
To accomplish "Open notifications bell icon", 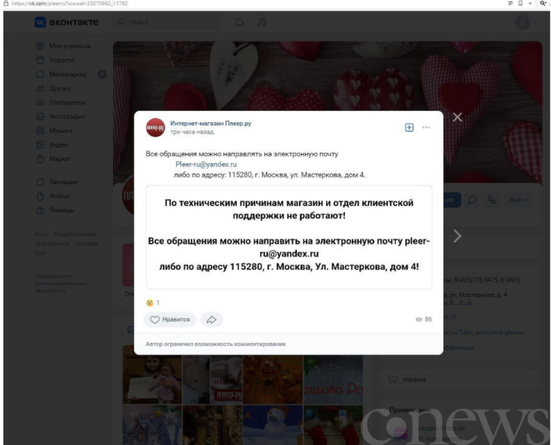I will point(239,22).
